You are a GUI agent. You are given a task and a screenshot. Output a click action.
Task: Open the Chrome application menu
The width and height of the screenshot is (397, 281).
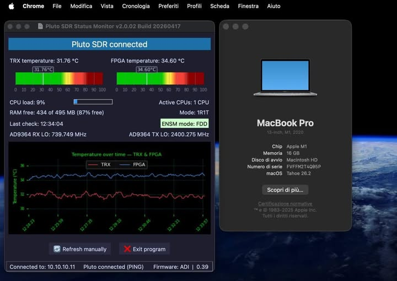pyautogui.click(x=33, y=6)
